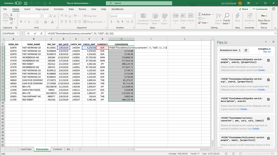Switch to the Data ribbon tab
278x156 pixels.
pos(71,9)
